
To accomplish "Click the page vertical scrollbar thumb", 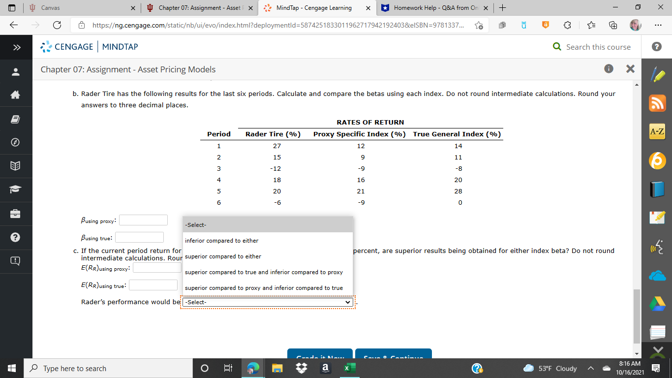I will (637, 316).
